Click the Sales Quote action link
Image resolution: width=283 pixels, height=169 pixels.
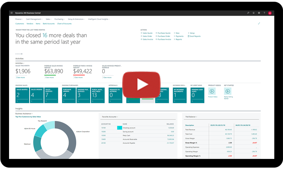(x=147, y=33)
